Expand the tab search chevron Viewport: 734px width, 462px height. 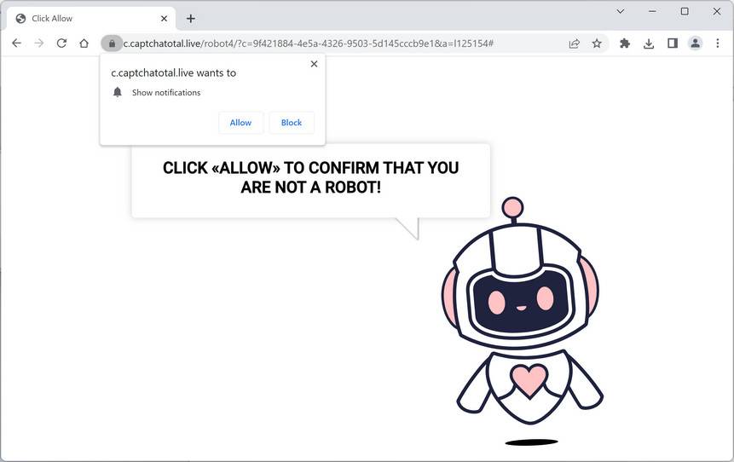point(621,11)
